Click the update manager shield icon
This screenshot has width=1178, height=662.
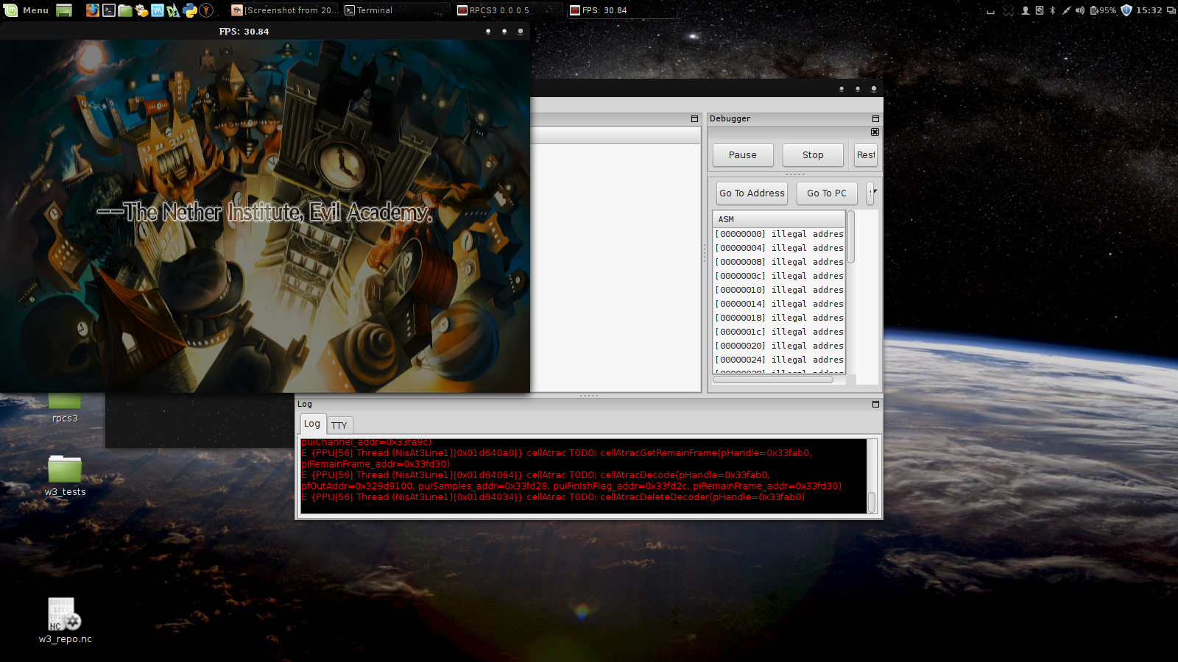pos(1126,10)
